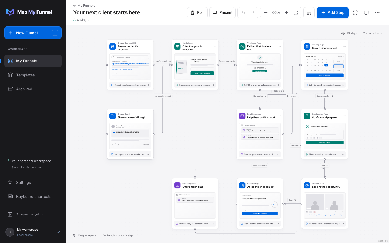Redo the last undone change
Image resolution: width=389 pixels, height=243 pixels.
coord(253,13)
